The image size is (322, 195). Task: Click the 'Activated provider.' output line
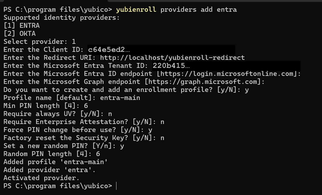pyautogui.click(x=41, y=178)
